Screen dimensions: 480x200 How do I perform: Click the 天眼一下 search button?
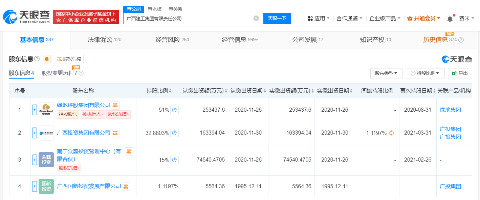pyautogui.click(x=277, y=18)
